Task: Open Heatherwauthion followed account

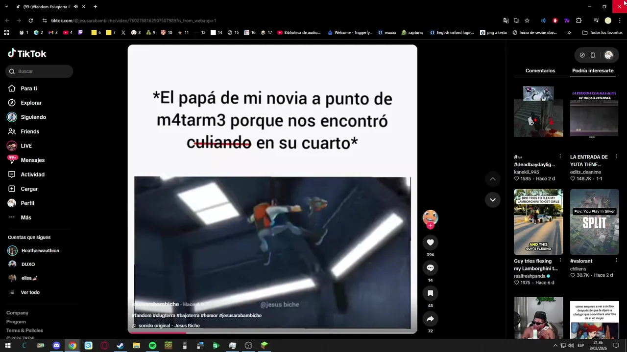Action: pos(40,251)
